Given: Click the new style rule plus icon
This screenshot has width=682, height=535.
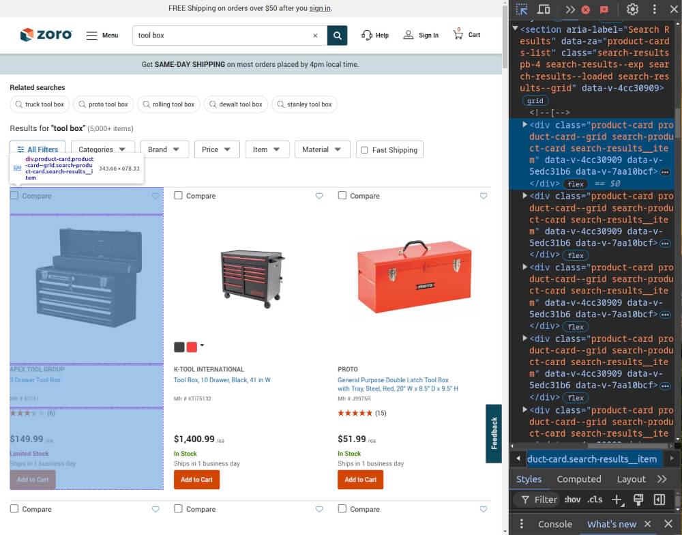Looking at the screenshot, I should (617, 500).
